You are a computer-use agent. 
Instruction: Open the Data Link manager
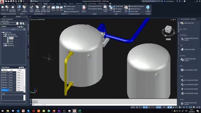pos(126,9)
